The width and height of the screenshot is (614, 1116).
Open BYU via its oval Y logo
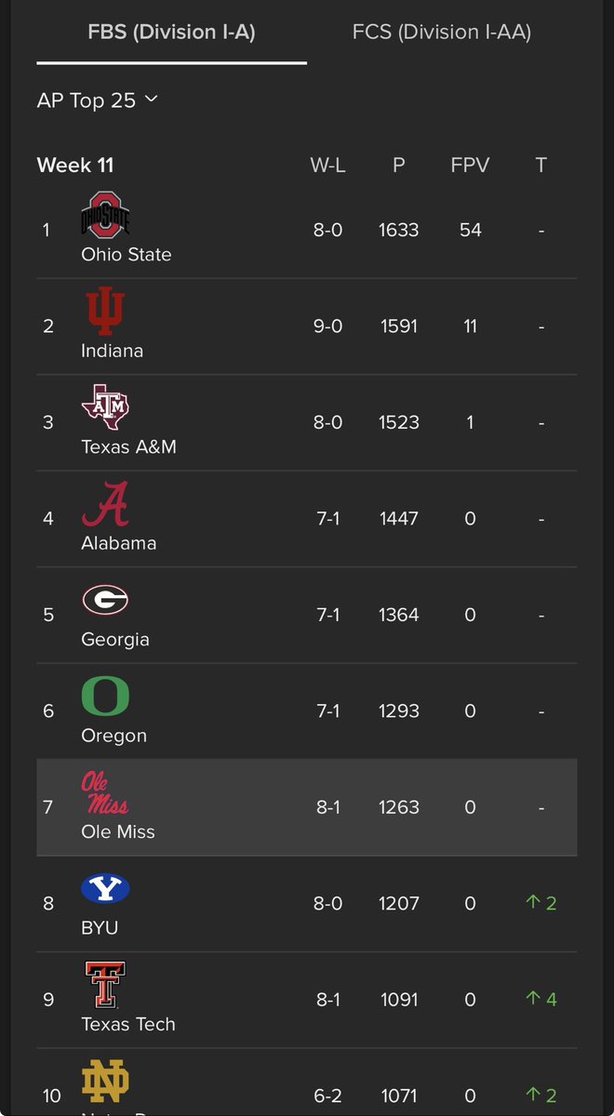pyautogui.click(x=105, y=889)
